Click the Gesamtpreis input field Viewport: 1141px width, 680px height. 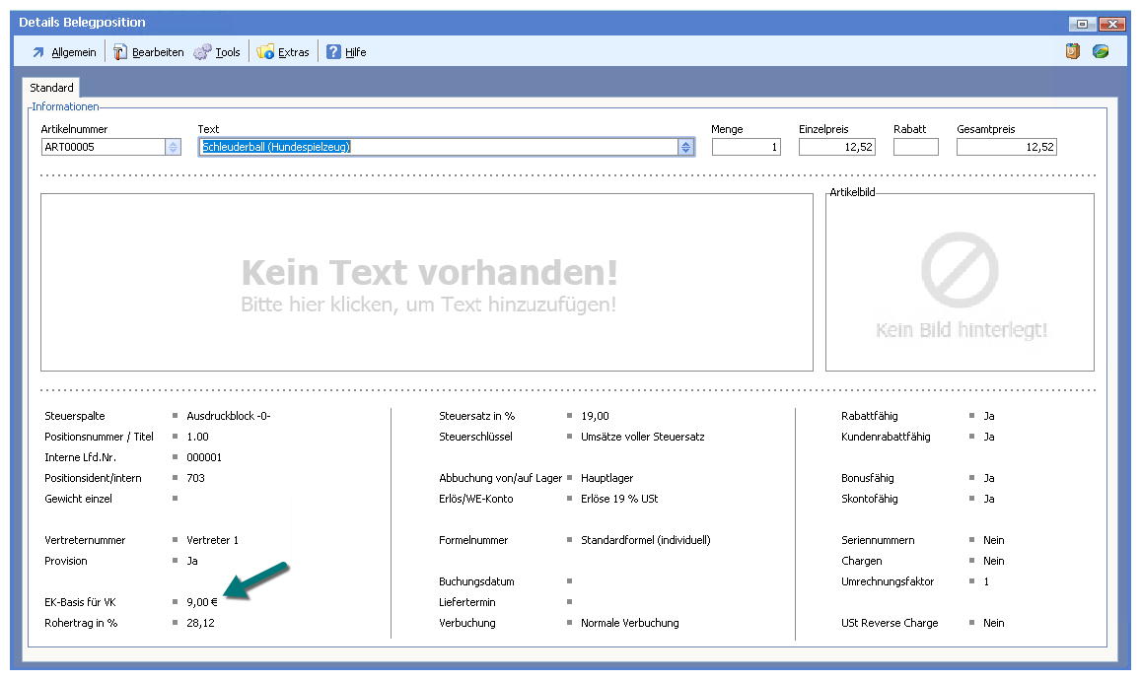1006,147
